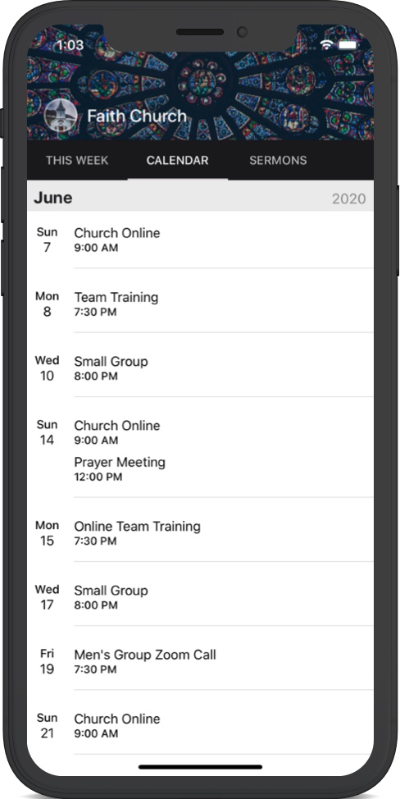
Task: Select Online Team Training event
Action: (224, 533)
